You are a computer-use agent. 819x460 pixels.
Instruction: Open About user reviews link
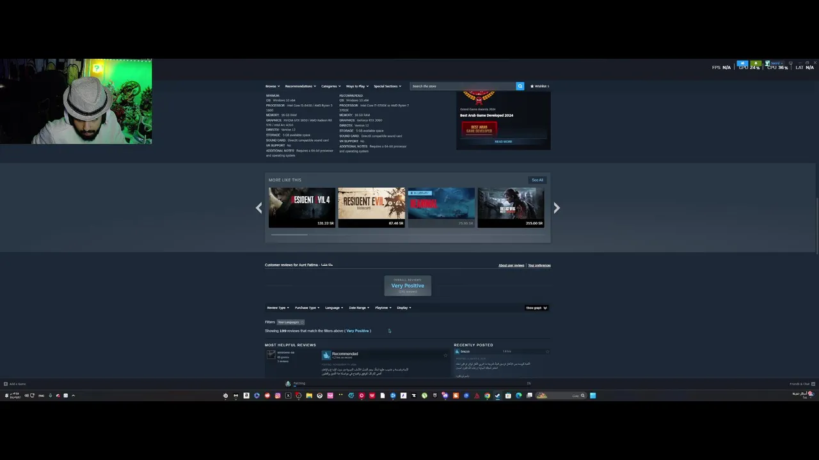tap(511, 265)
